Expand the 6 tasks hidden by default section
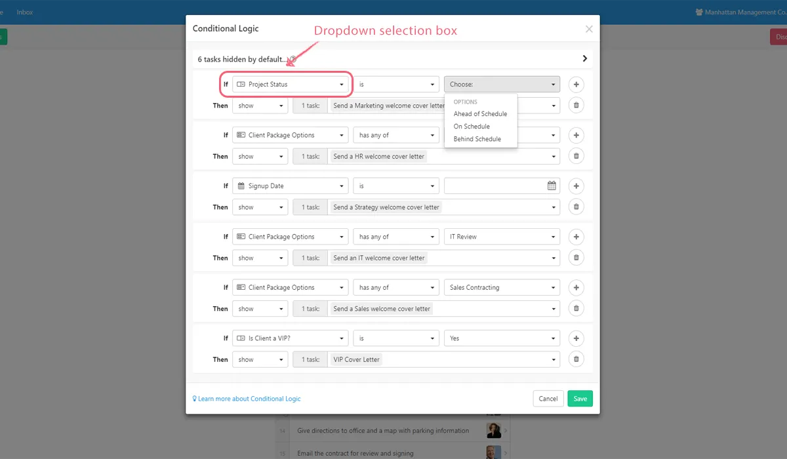 pos(584,59)
